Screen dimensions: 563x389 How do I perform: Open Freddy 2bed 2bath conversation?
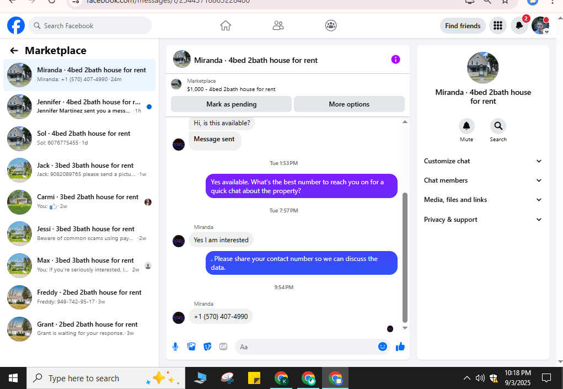tap(79, 297)
